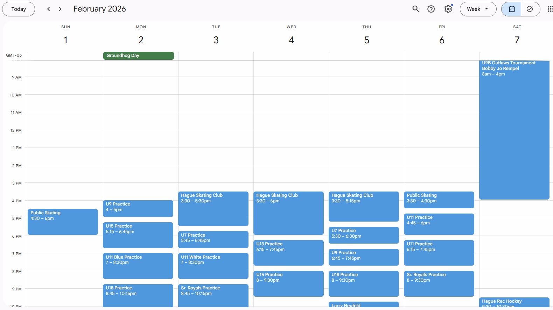Open the U11 Blue Practice event

click(x=138, y=266)
